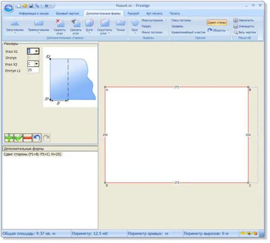This screenshot has height=243, width=270.
Task: Switch to Базовый чертеж tab
Action: (67, 13)
